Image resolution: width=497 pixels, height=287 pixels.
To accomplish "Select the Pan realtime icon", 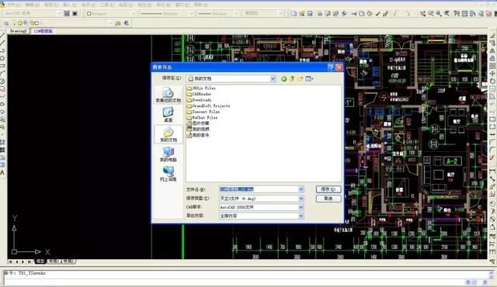I will [423, 14].
